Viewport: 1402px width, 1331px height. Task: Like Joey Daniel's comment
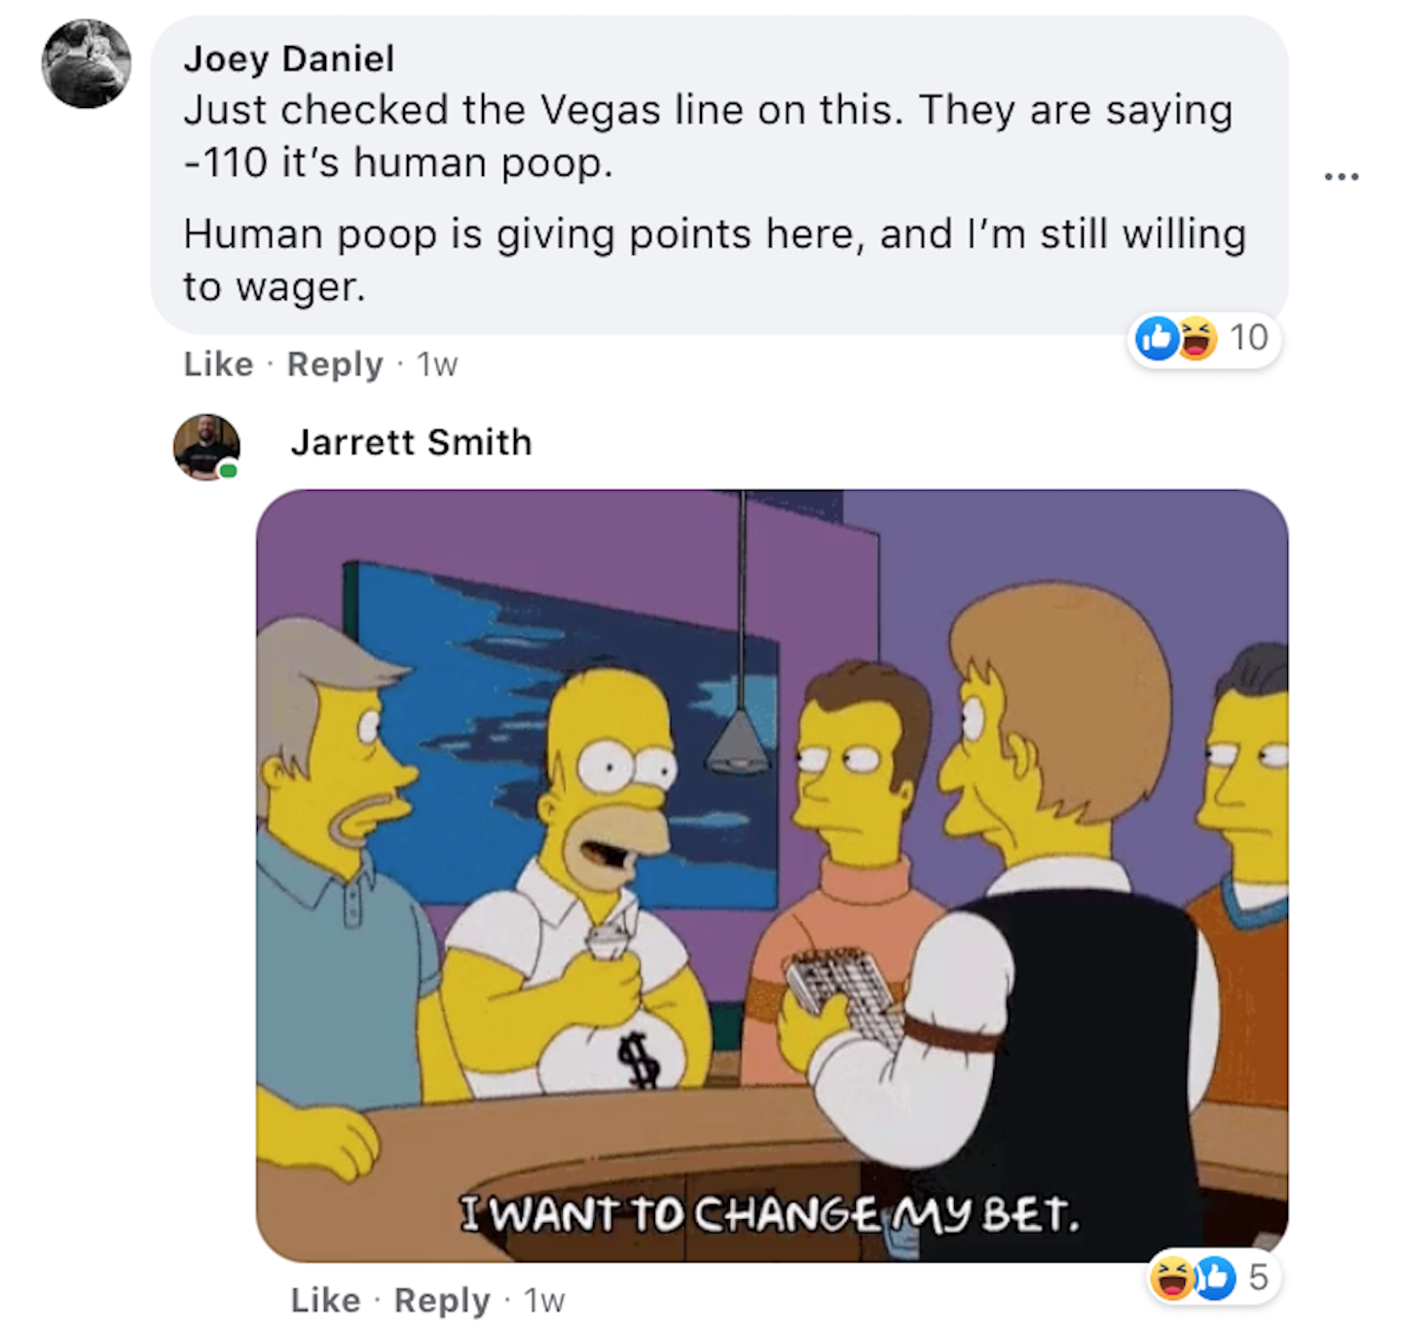click(x=218, y=364)
